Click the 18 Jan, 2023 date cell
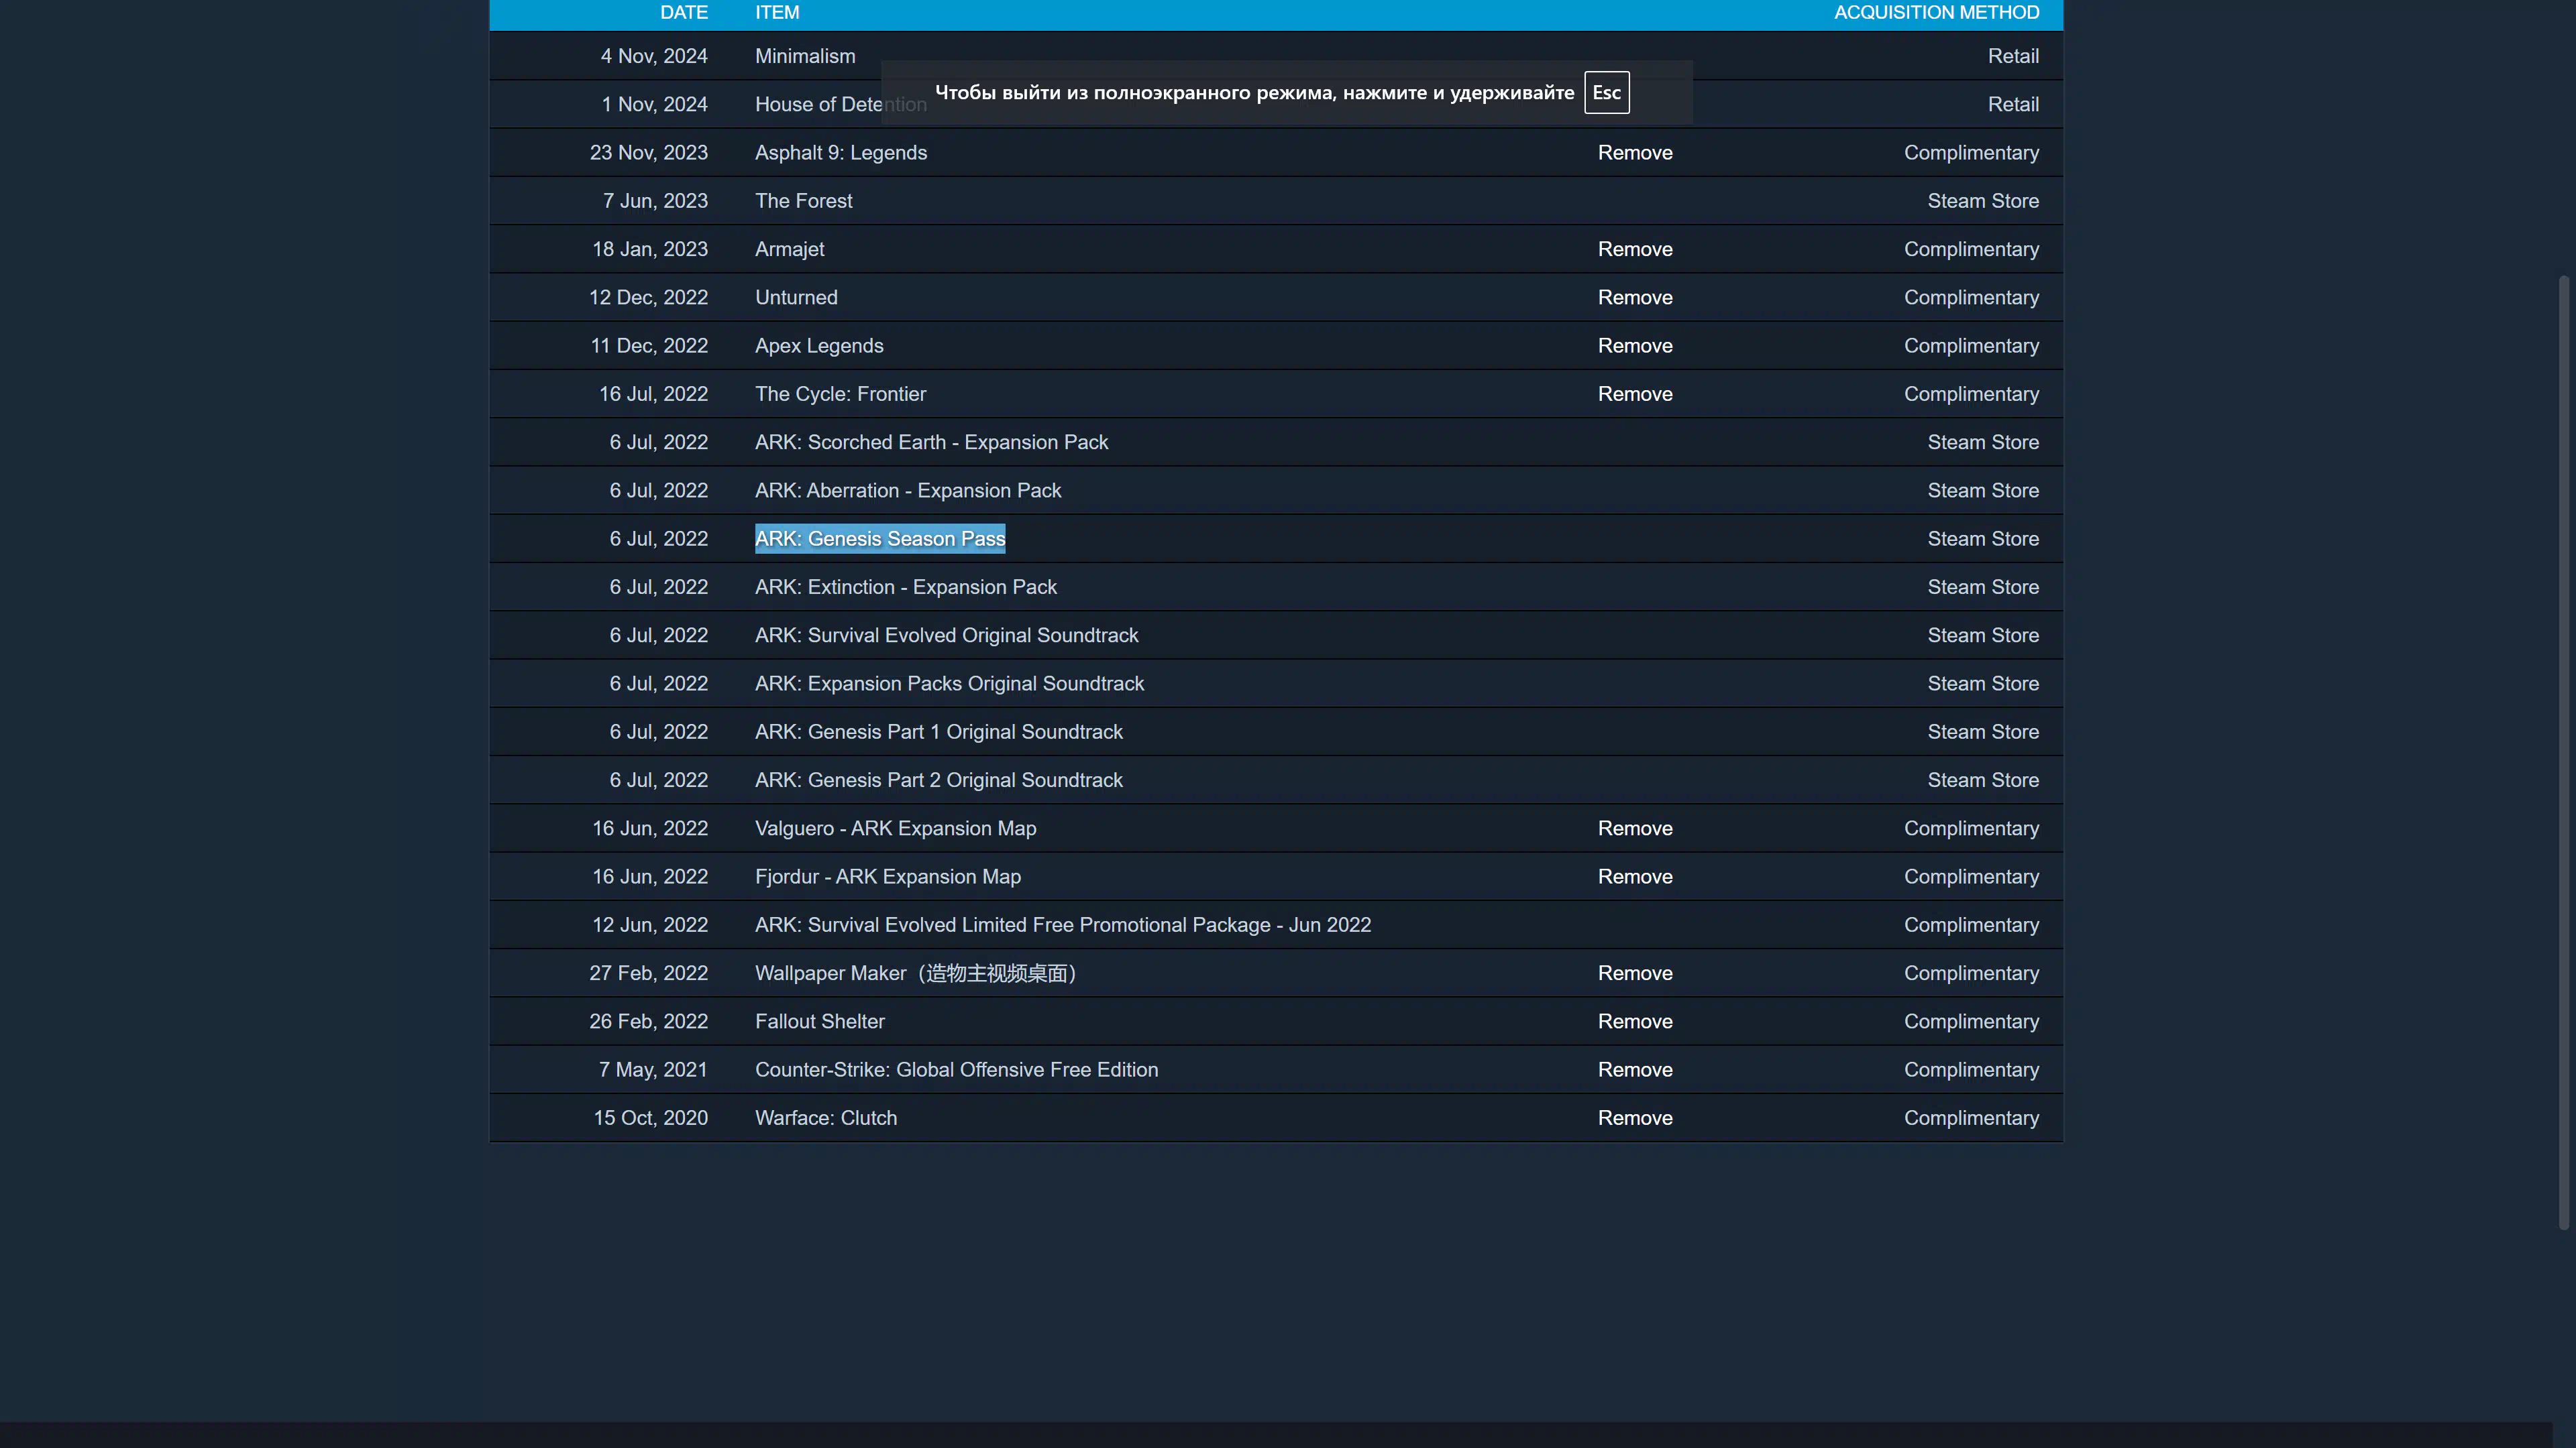The height and width of the screenshot is (1448, 2576). (x=649, y=249)
